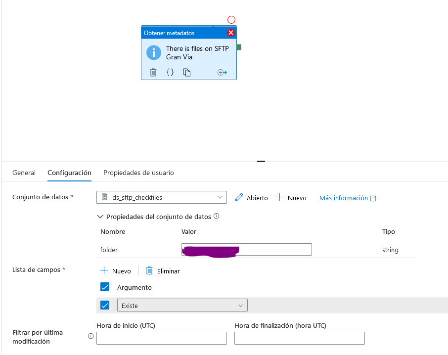Add an output branch via the arrow icon
This screenshot has height=355, width=448.
[222, 72]
